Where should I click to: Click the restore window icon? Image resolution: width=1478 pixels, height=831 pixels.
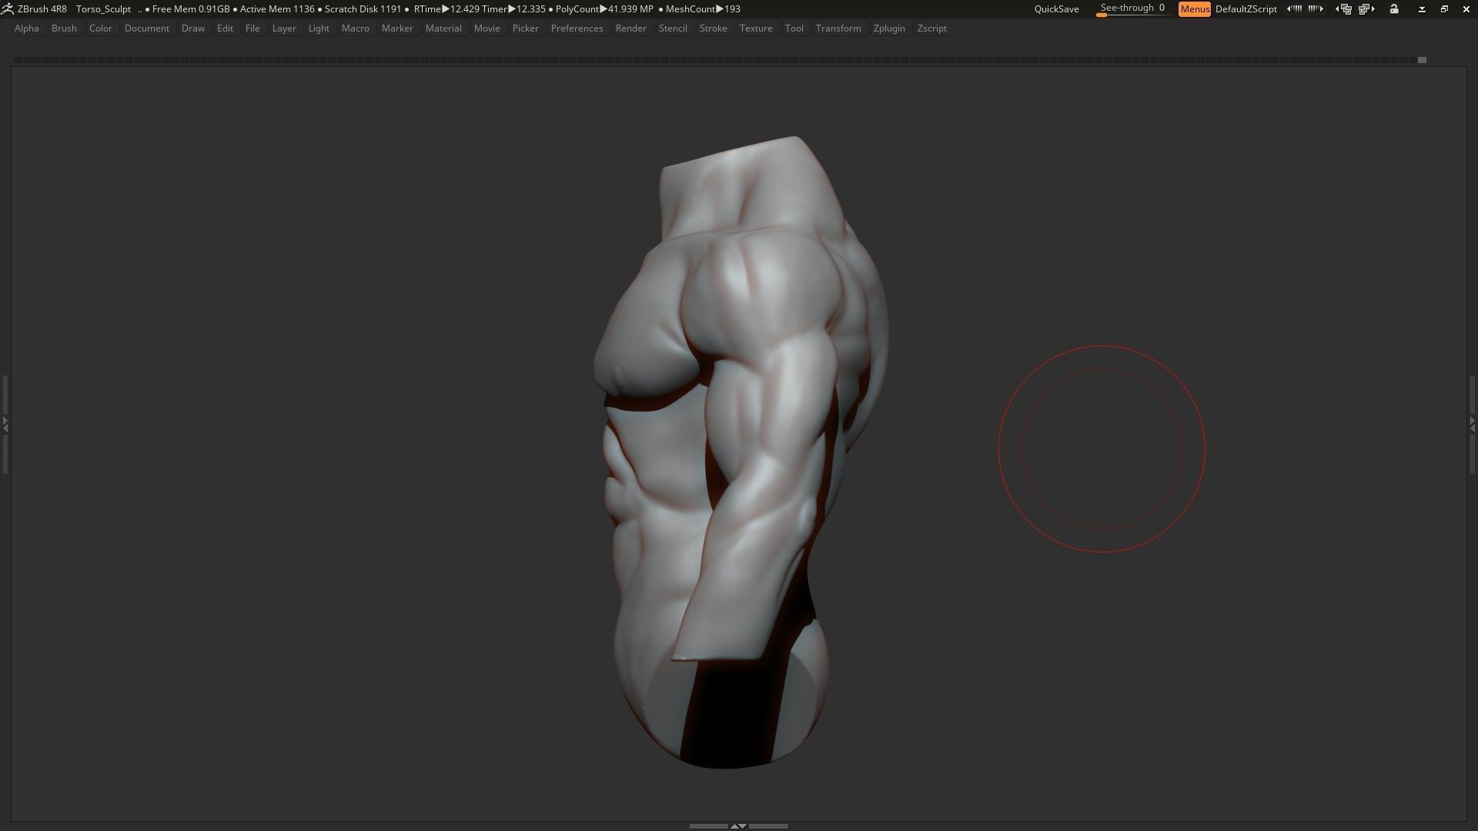tap(1444, 9)
